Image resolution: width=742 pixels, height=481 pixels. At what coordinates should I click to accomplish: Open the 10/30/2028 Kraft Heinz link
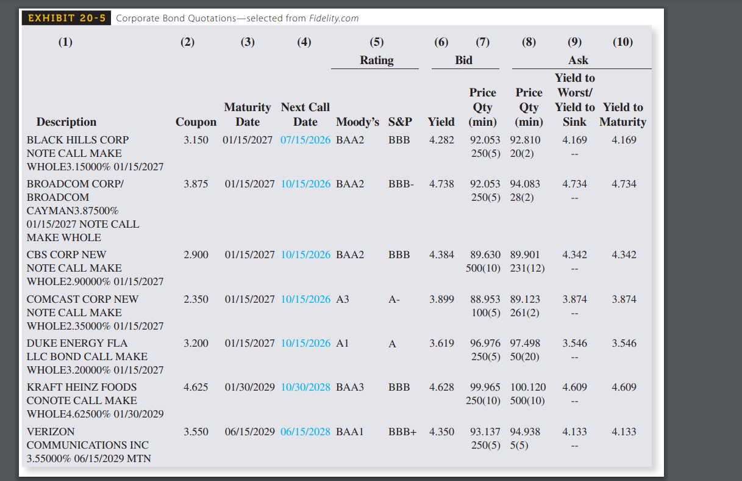click(305, 387)
